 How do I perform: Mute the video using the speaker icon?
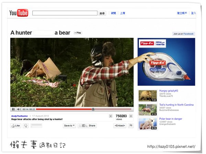point(19,109)
